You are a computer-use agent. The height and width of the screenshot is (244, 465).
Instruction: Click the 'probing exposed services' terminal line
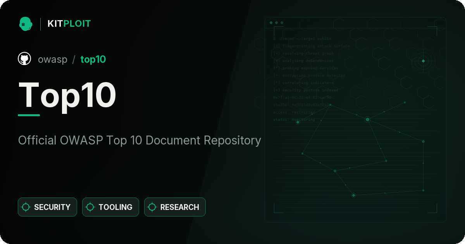click(x=306, y=68)
